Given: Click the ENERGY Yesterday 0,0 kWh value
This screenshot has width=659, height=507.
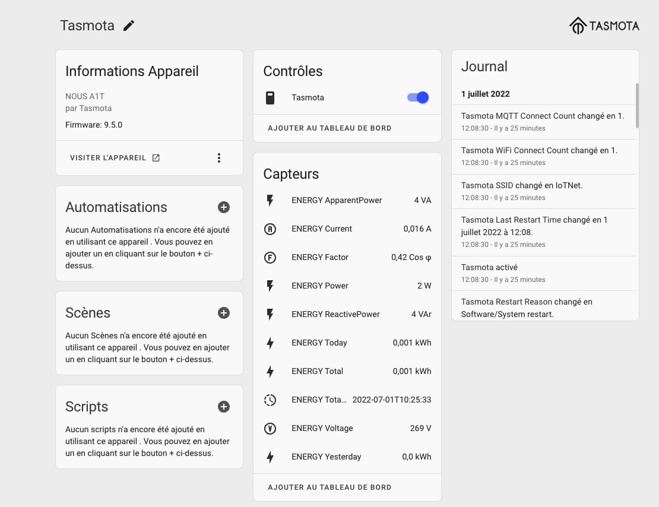Looking at the screenshot, I should (417, 457).
